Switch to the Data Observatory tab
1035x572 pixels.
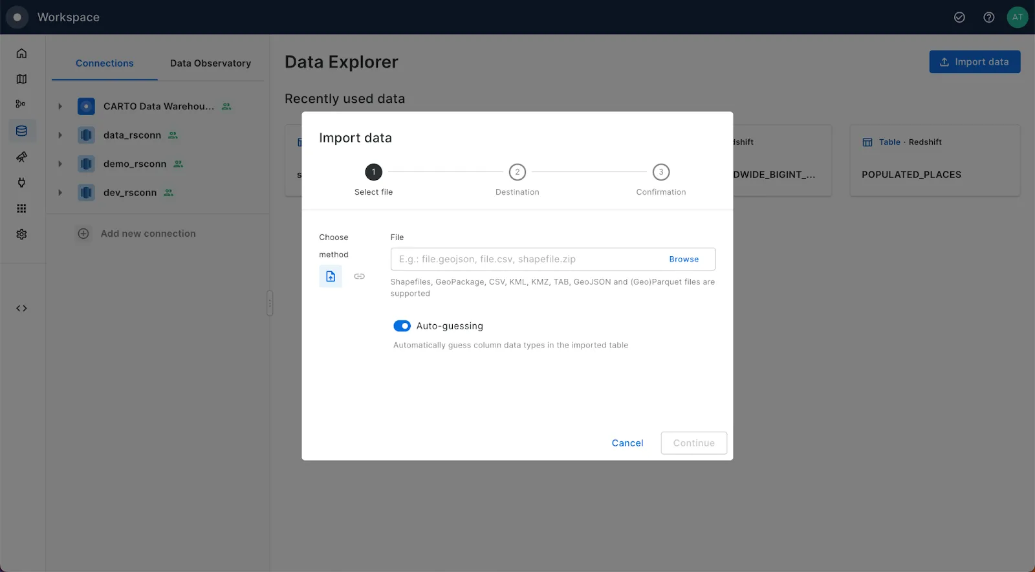[x=210, y=63]
